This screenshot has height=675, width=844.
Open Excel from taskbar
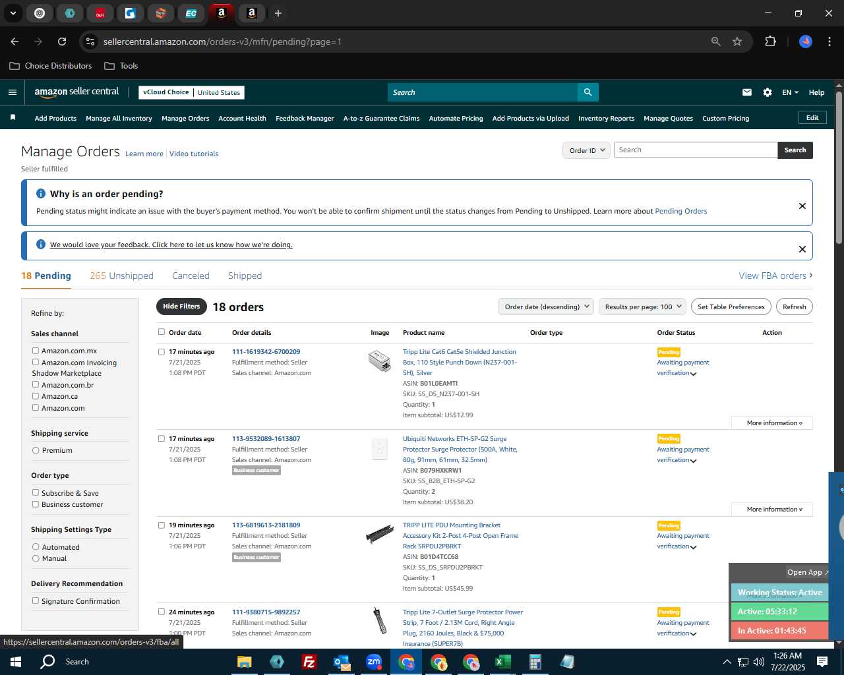click(502, 662)
